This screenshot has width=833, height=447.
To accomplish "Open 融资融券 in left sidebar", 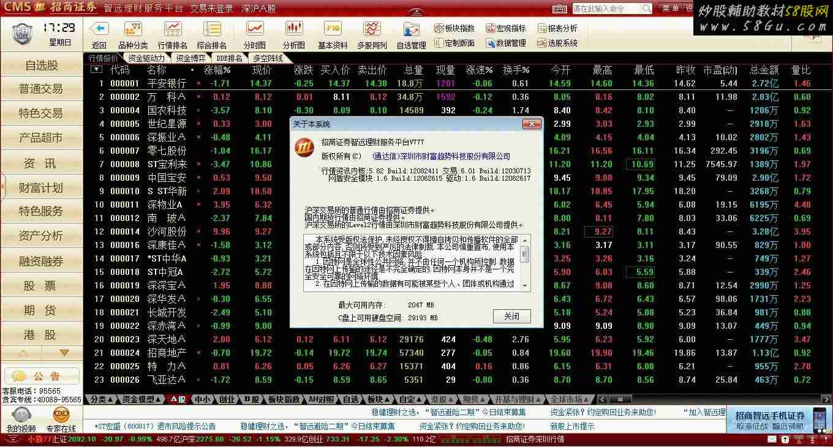I will [42, 261].
